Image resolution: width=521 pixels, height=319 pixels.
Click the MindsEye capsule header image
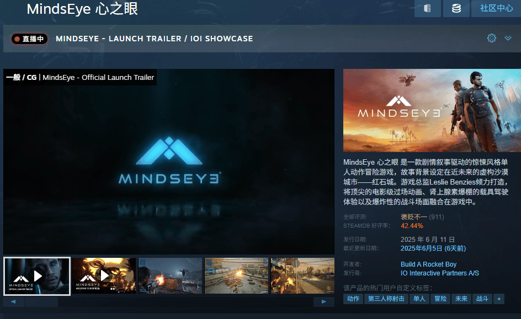pos(432,110)
